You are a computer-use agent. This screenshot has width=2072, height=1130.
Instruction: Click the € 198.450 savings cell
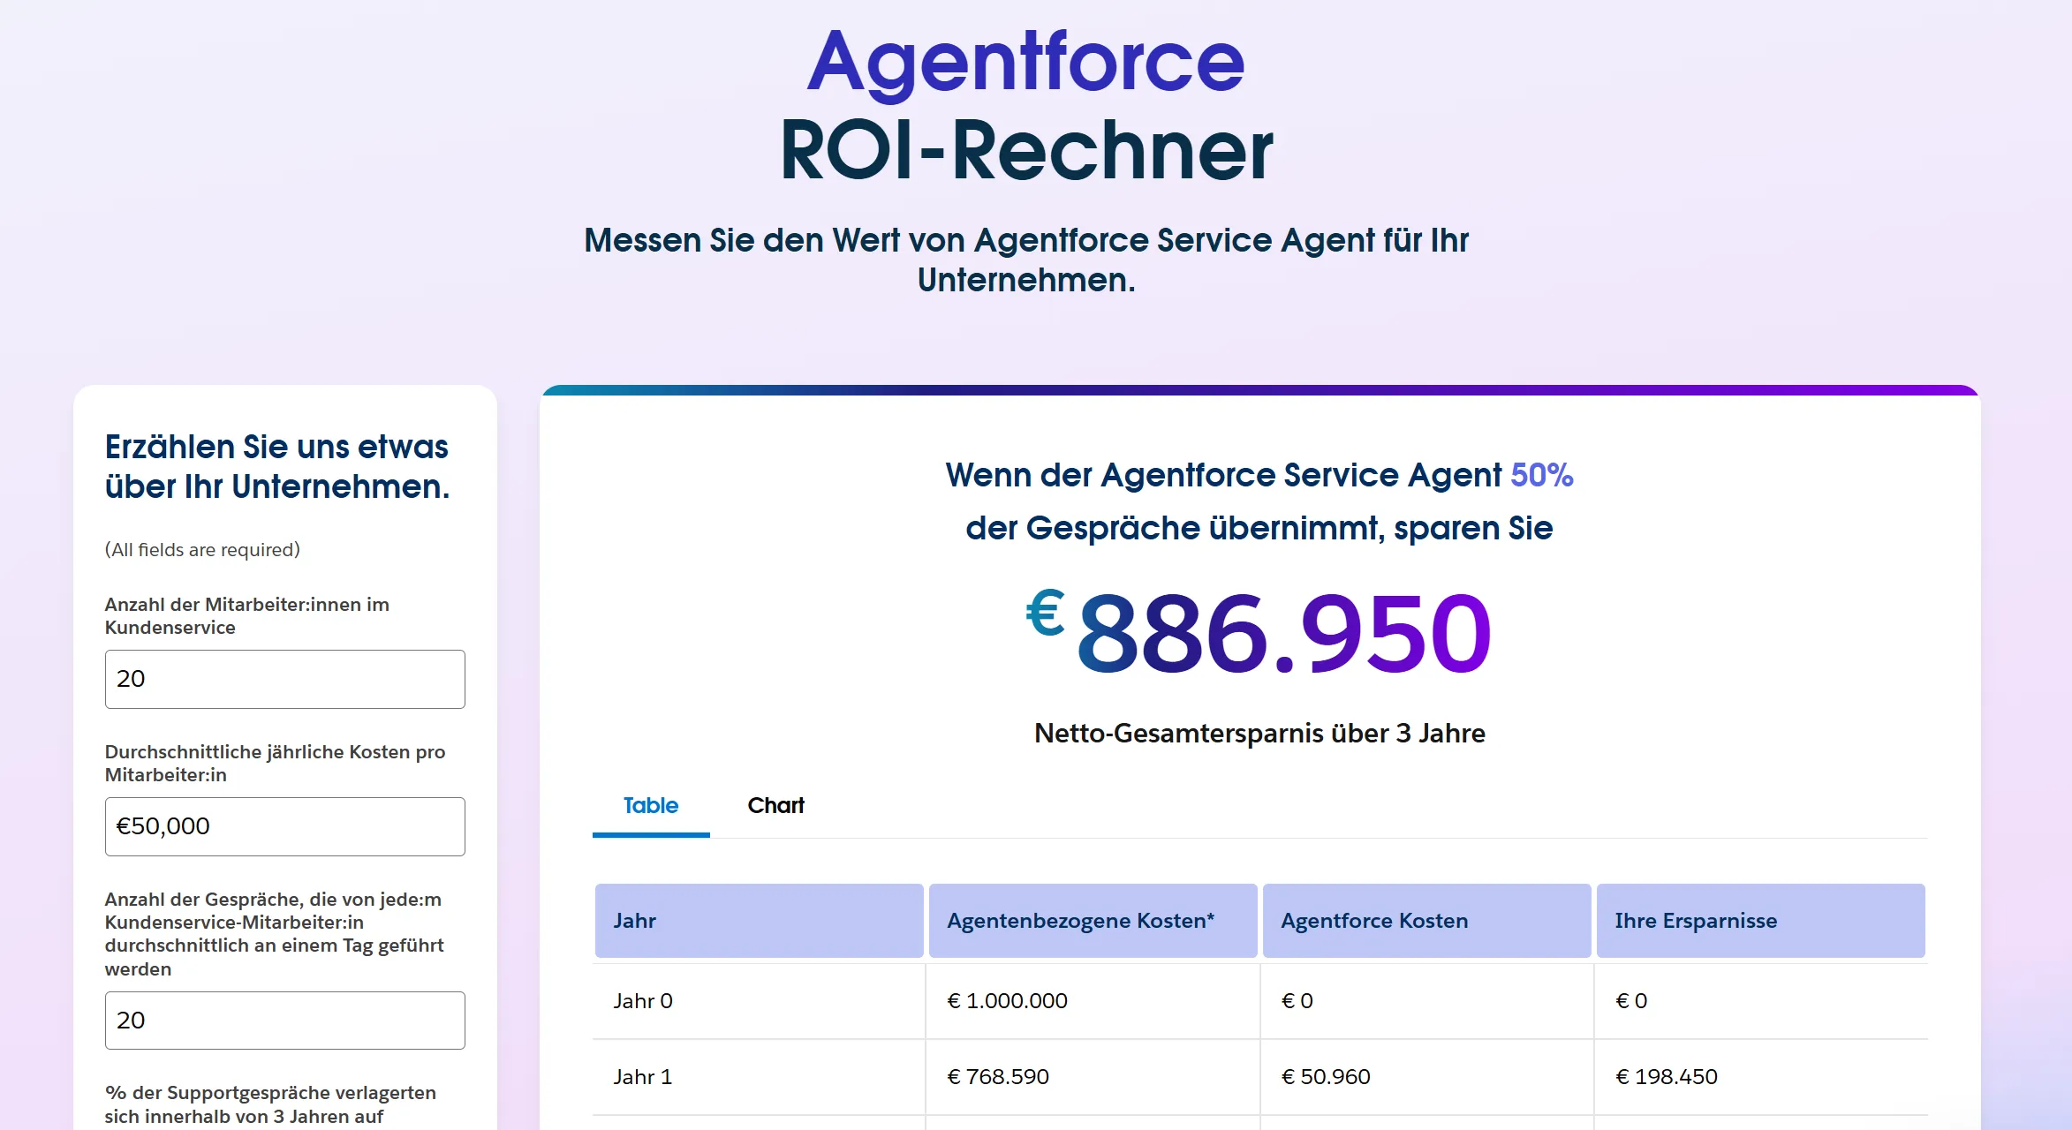[x=1666, y=1076]
